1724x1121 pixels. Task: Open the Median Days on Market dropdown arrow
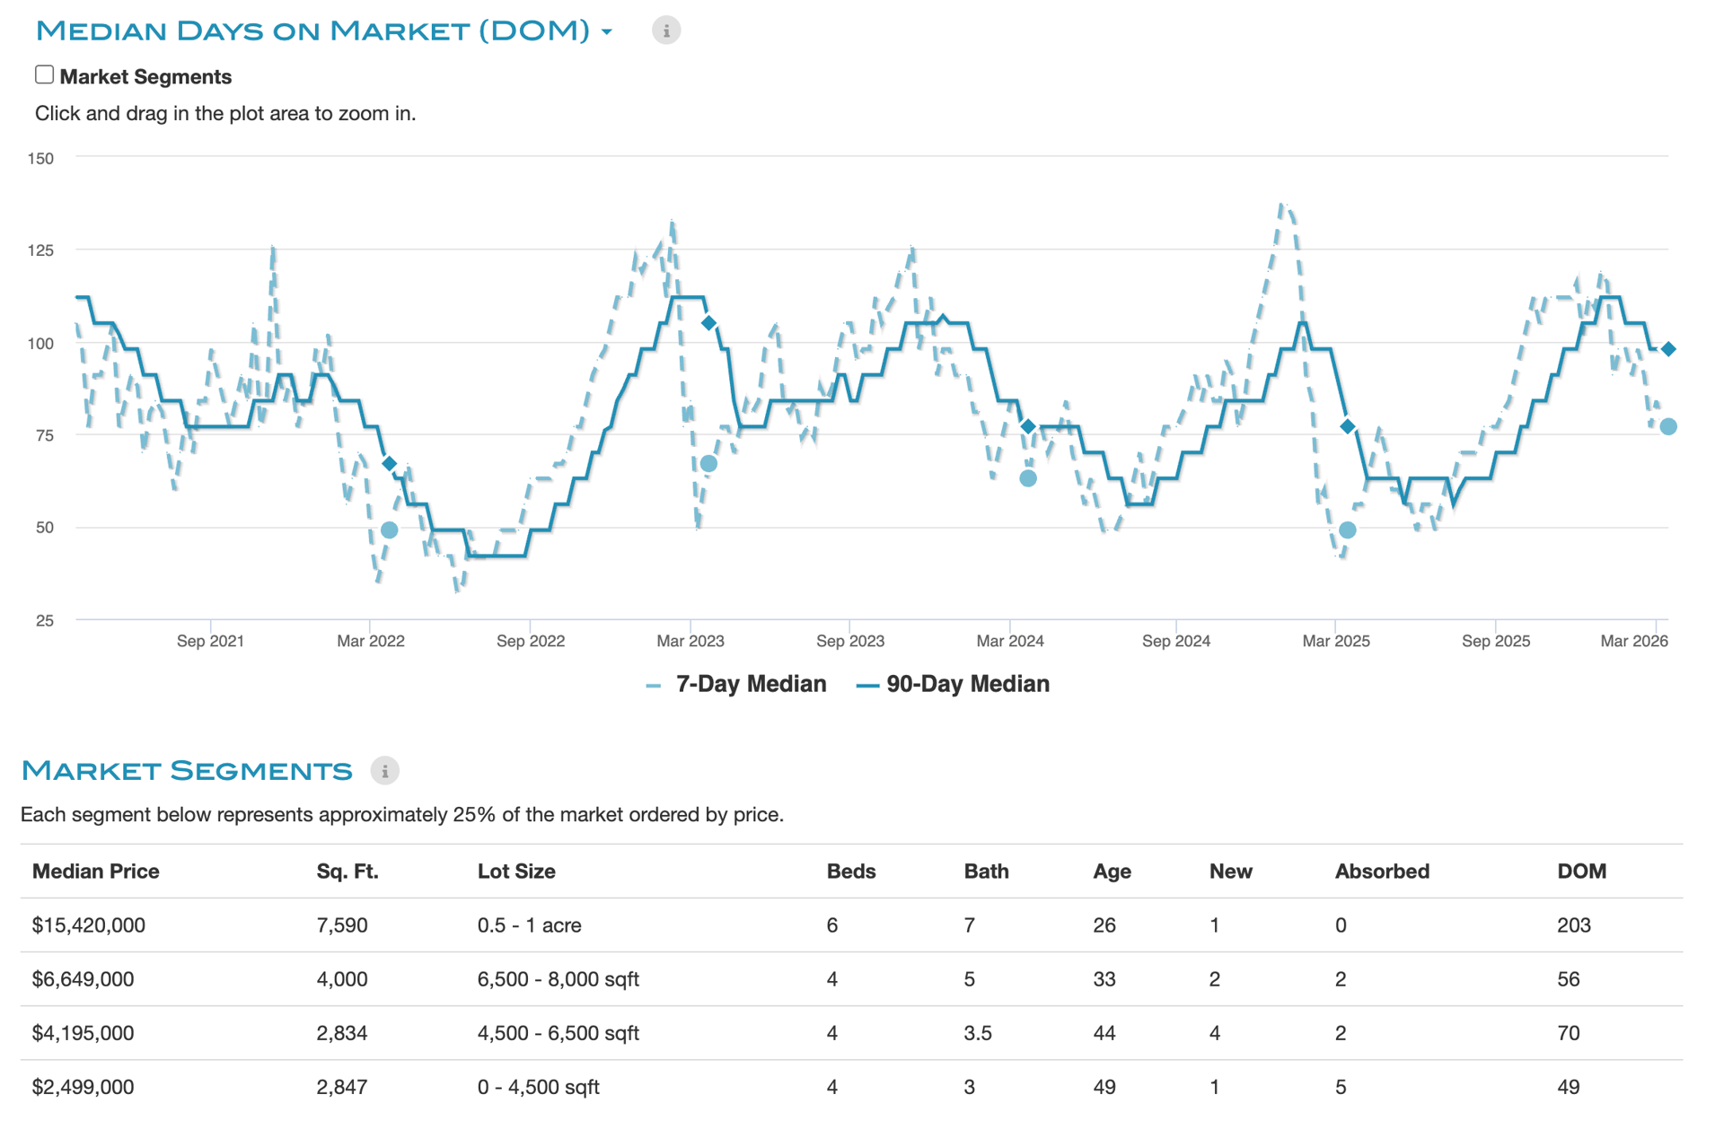pos(607,31)
